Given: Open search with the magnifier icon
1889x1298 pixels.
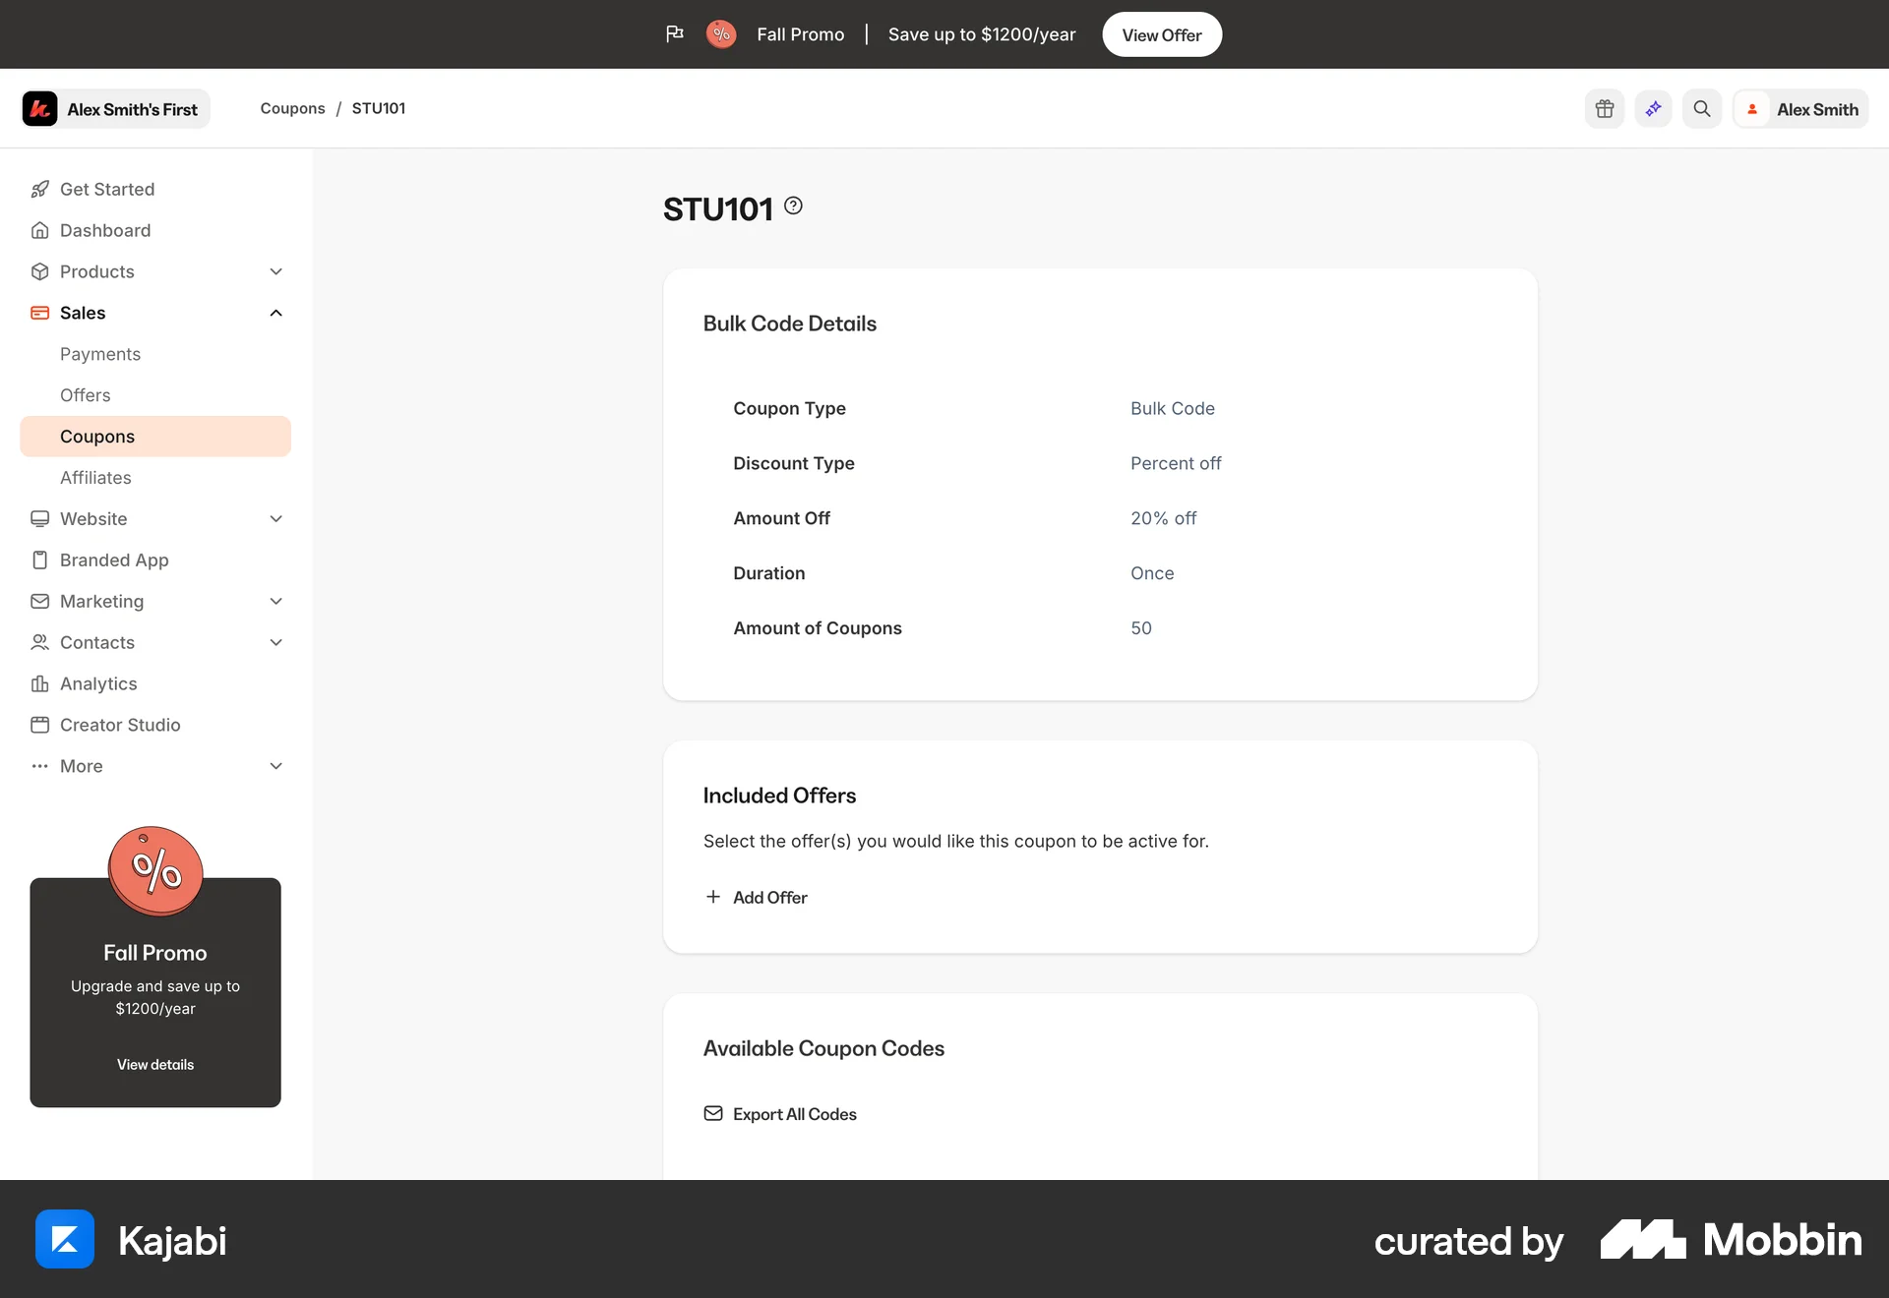Looking at the screenshot, I should 1702,109.
